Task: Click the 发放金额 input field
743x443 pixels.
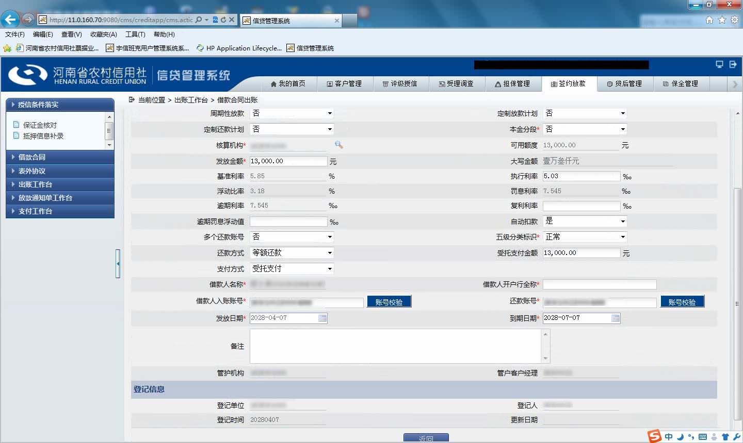Action: click(x=288, y=161)
